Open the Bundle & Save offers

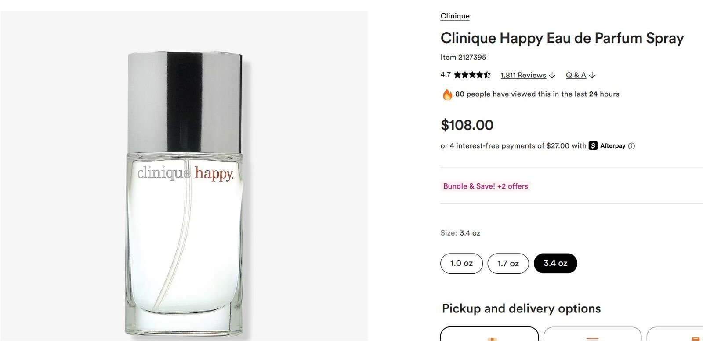click(486, 186)
